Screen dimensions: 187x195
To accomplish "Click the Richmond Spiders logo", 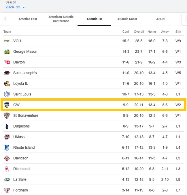I will (x=7, y=169).
